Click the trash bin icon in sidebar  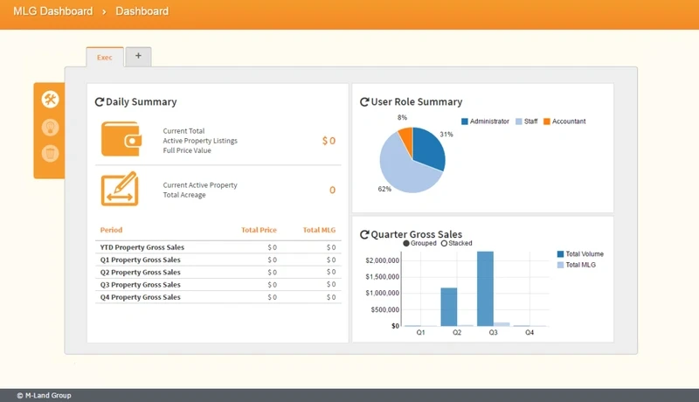pos(50,154)
